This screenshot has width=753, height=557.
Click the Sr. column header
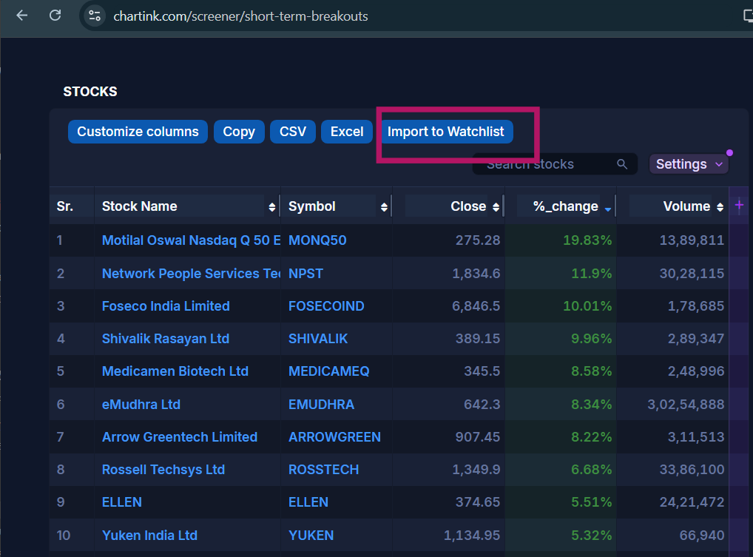tap(65, 206)
